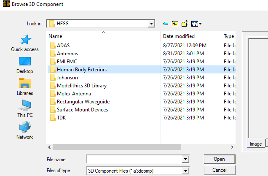Click the 'Rectangular Waveguide' folder name
This screenshot has height=176, width=268.
point(83,102)
